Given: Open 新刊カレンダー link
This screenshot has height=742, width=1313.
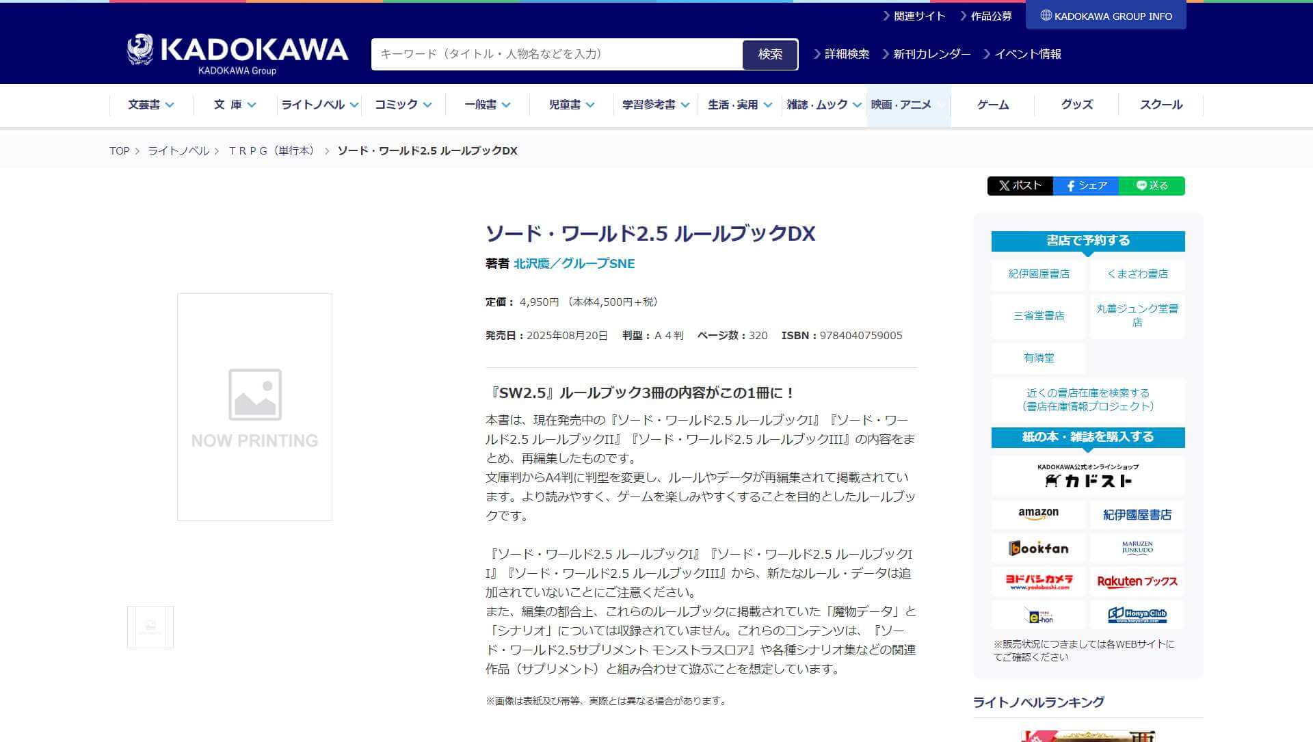Looking at the screenshot, I should pyautogui.click(x=926, y=54).
